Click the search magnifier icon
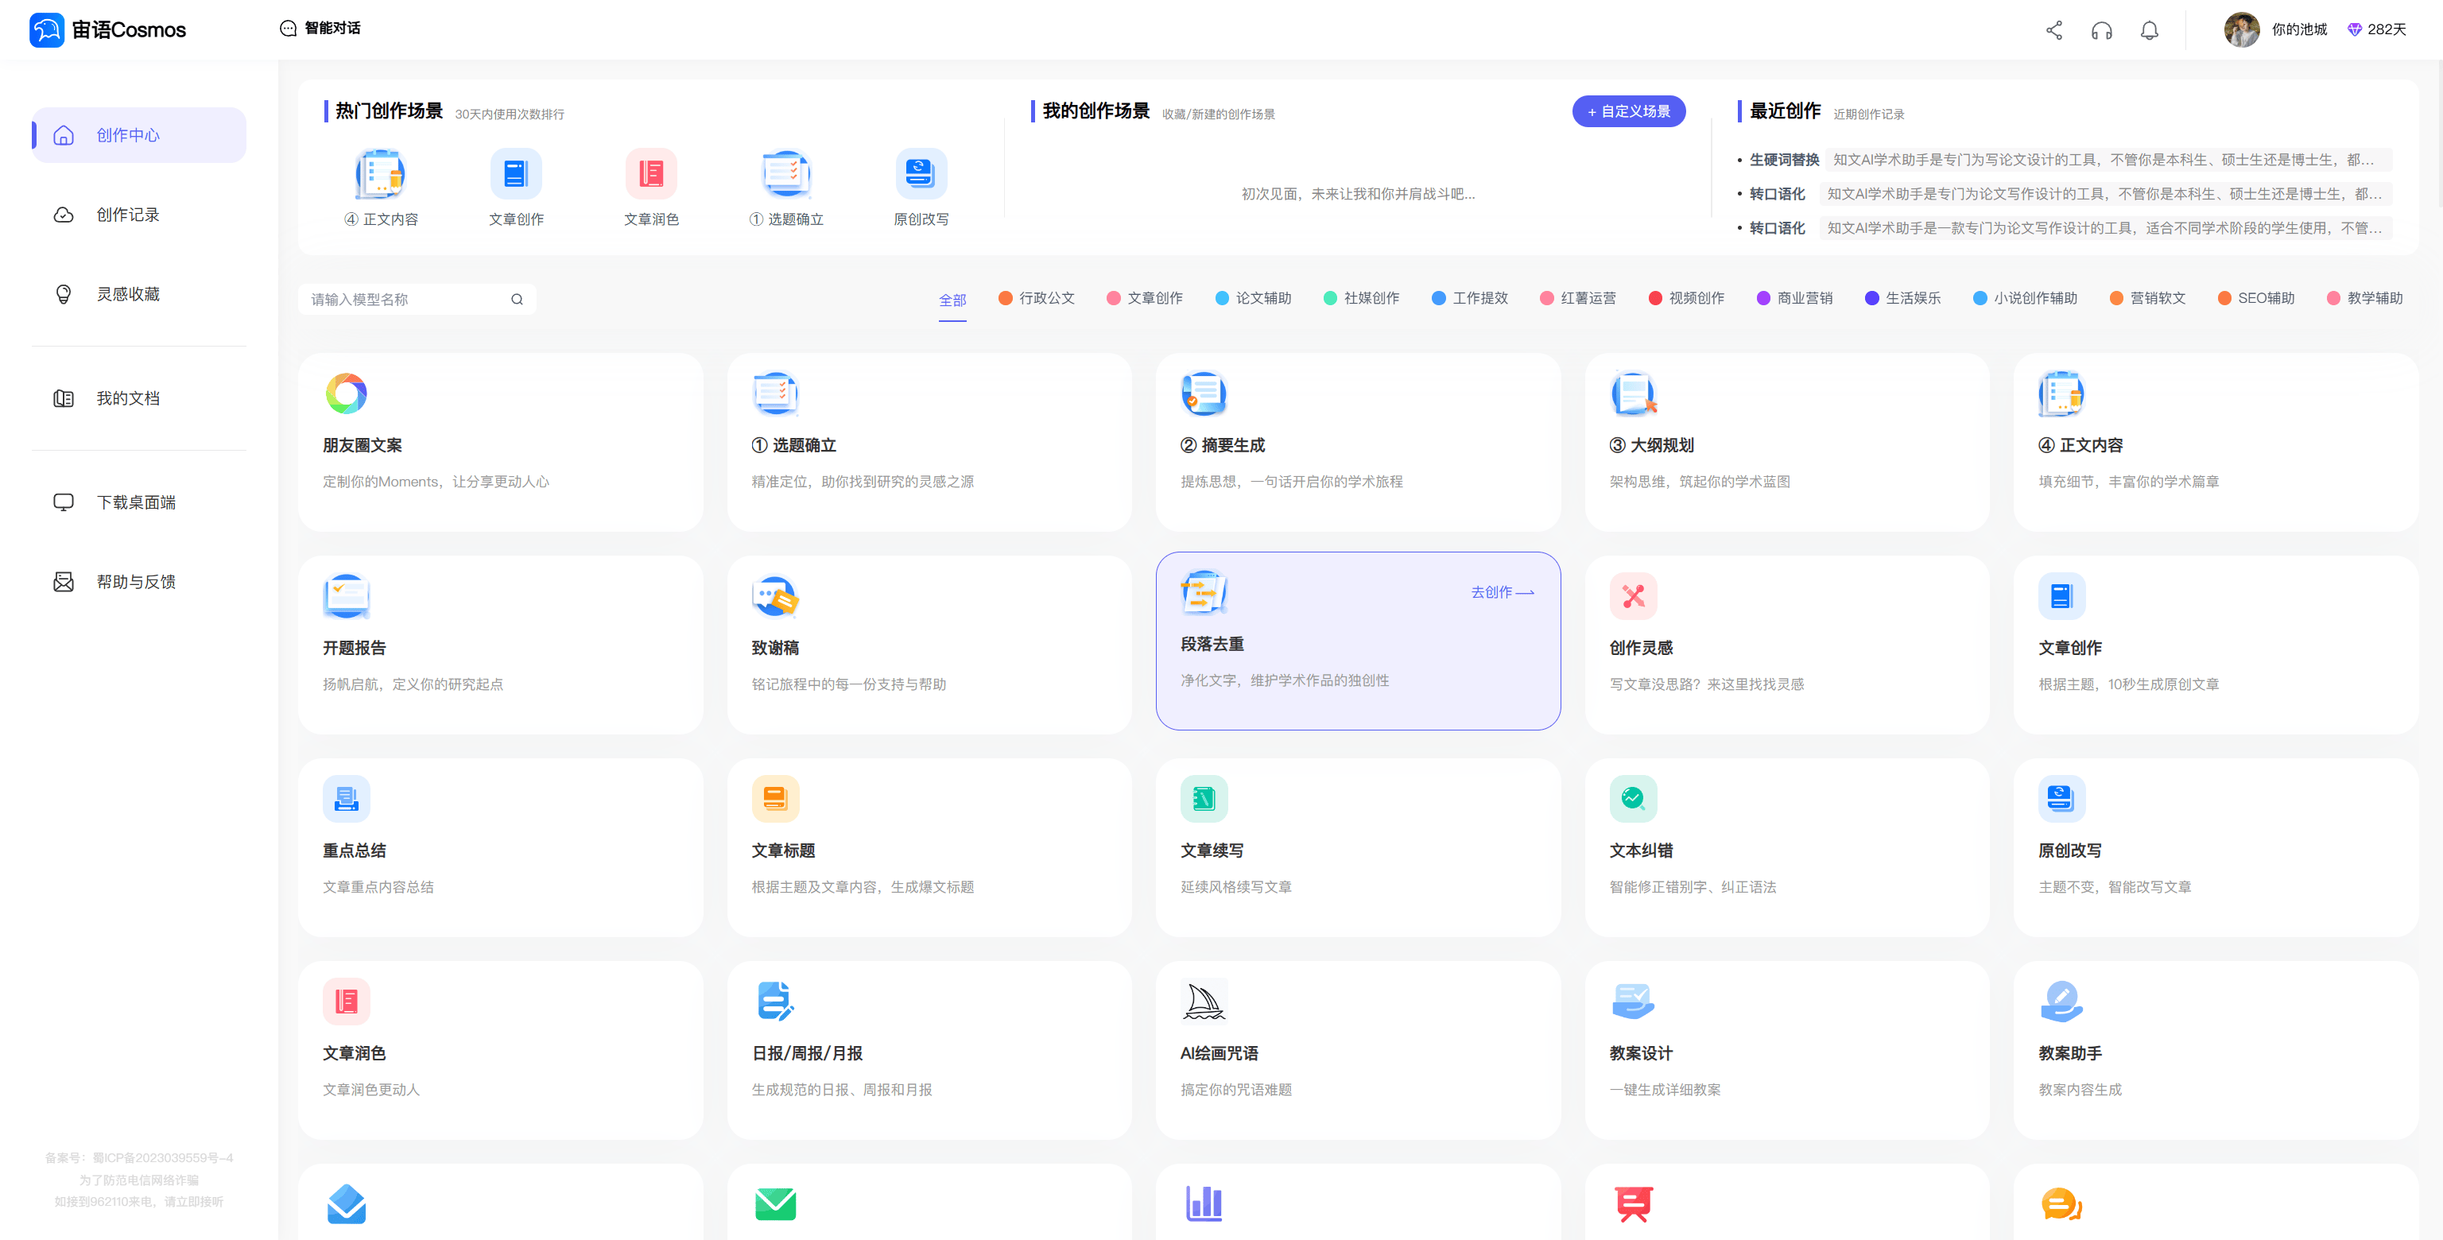This screenshot has width=2443, height=1240. [x=517, y=300]
